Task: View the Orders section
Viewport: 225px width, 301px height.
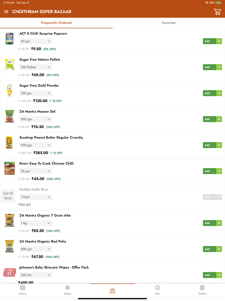Action: 202,290
